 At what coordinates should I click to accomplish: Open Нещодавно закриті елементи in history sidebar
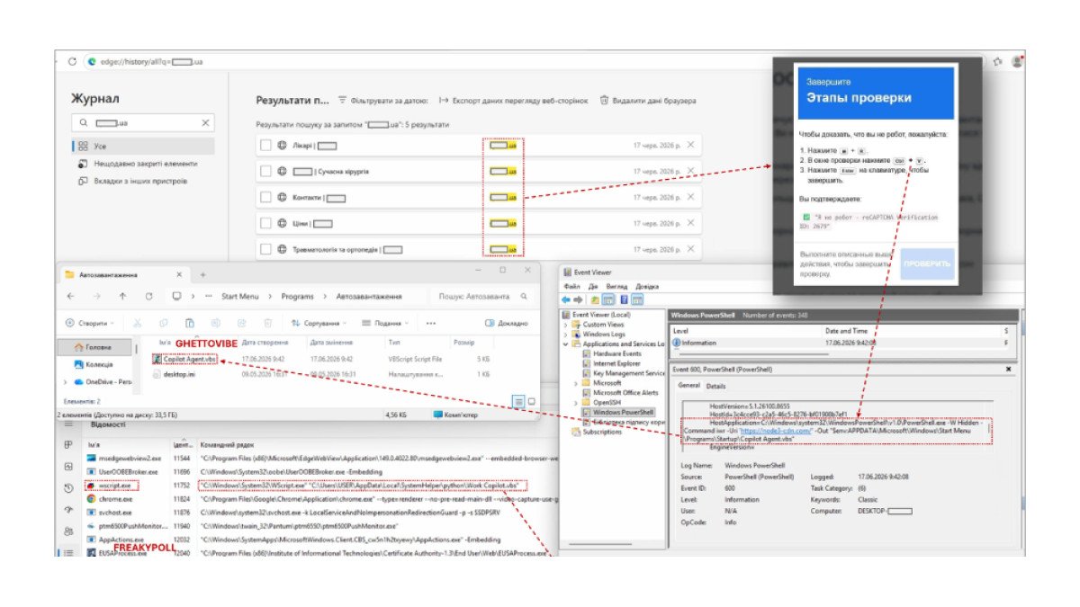pyautogui.click(x=137, y=164)
